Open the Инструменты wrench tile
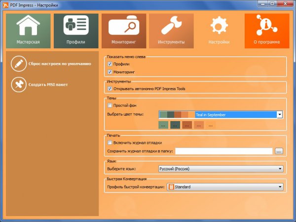Screen dimensions: 296x222 click(x=171, y=31)
